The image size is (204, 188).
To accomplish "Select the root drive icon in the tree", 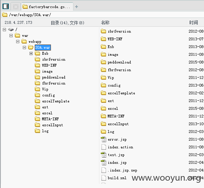I will tap(11, 29).
